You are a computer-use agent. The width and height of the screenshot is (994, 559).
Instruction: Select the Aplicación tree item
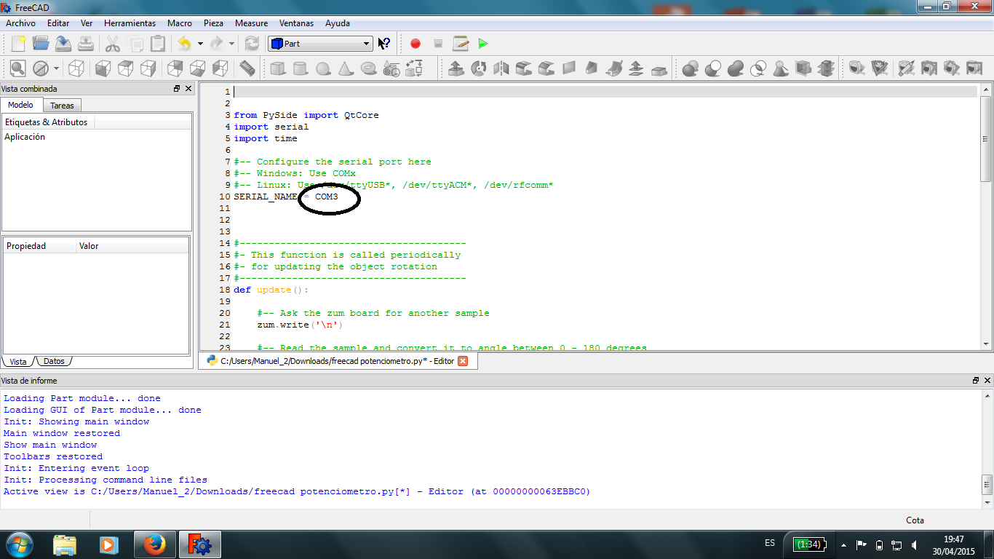pos(25,137)
